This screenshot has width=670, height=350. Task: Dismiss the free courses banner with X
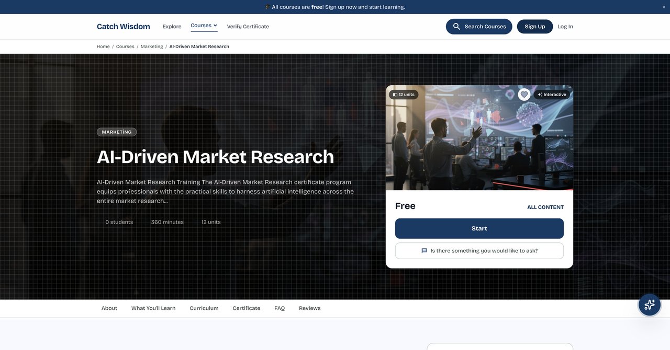tap(664, 7)
